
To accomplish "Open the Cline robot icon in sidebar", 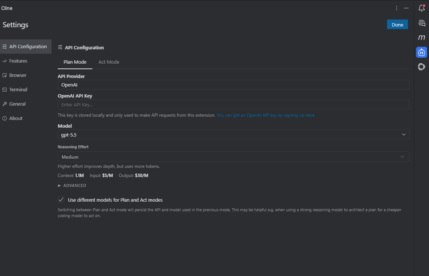I will 422,52.
